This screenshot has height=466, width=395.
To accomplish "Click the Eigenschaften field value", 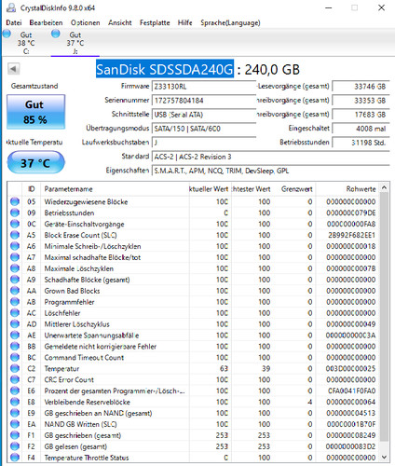I will tap(270, 171).
